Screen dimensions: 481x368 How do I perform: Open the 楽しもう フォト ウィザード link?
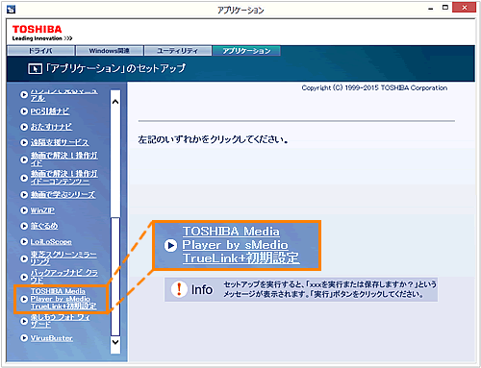[61, 321]
